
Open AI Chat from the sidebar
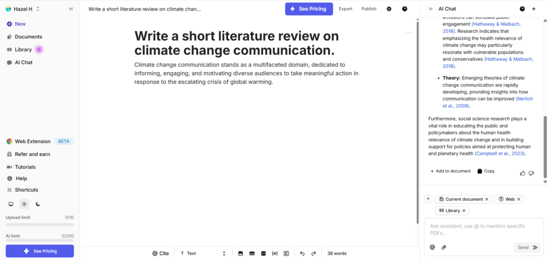point(20,62)
